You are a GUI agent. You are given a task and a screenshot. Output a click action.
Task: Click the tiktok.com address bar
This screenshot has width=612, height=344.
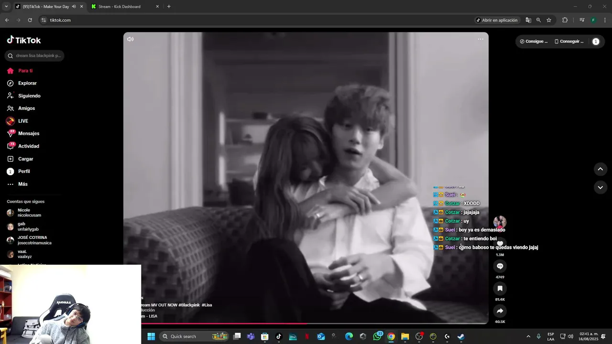(254, 20)
